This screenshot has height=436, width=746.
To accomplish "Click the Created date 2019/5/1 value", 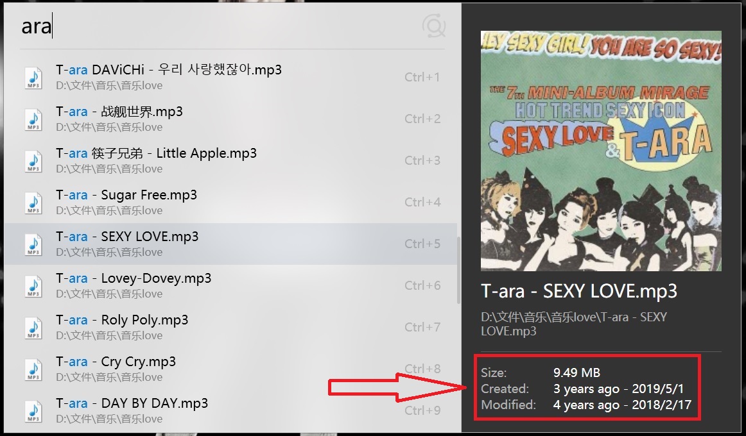I will point(618,389).
